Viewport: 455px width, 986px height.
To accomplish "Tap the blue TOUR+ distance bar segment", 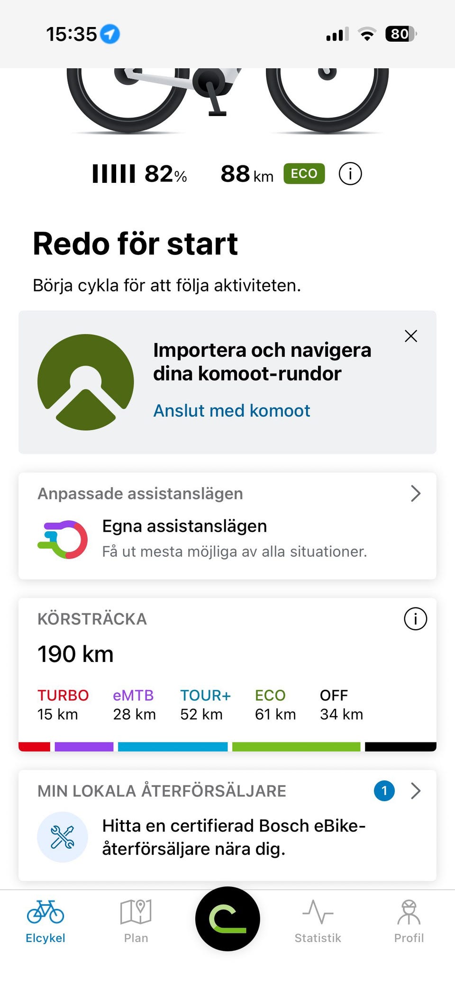I will pyautogui.click(x=173, y=747).
